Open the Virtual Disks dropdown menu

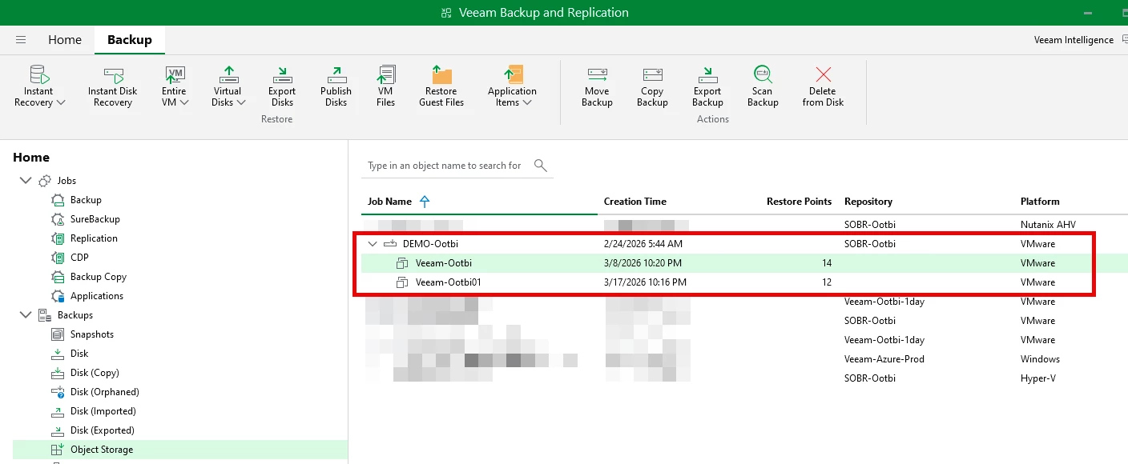coord(241,102)
